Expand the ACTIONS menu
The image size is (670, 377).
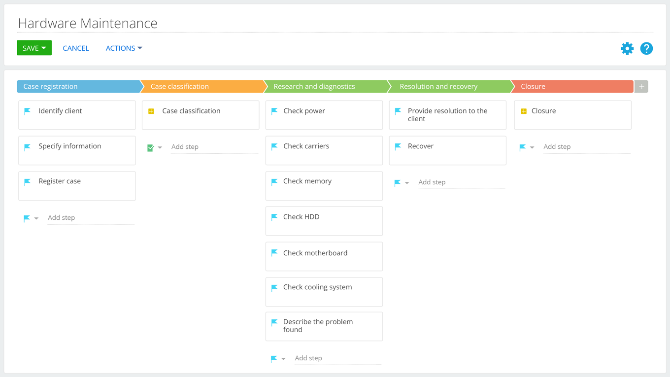(124, 48)
